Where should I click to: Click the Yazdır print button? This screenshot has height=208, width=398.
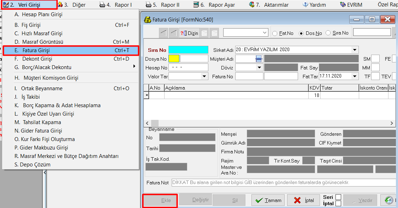pyautogui.click(x=360, y=200)
